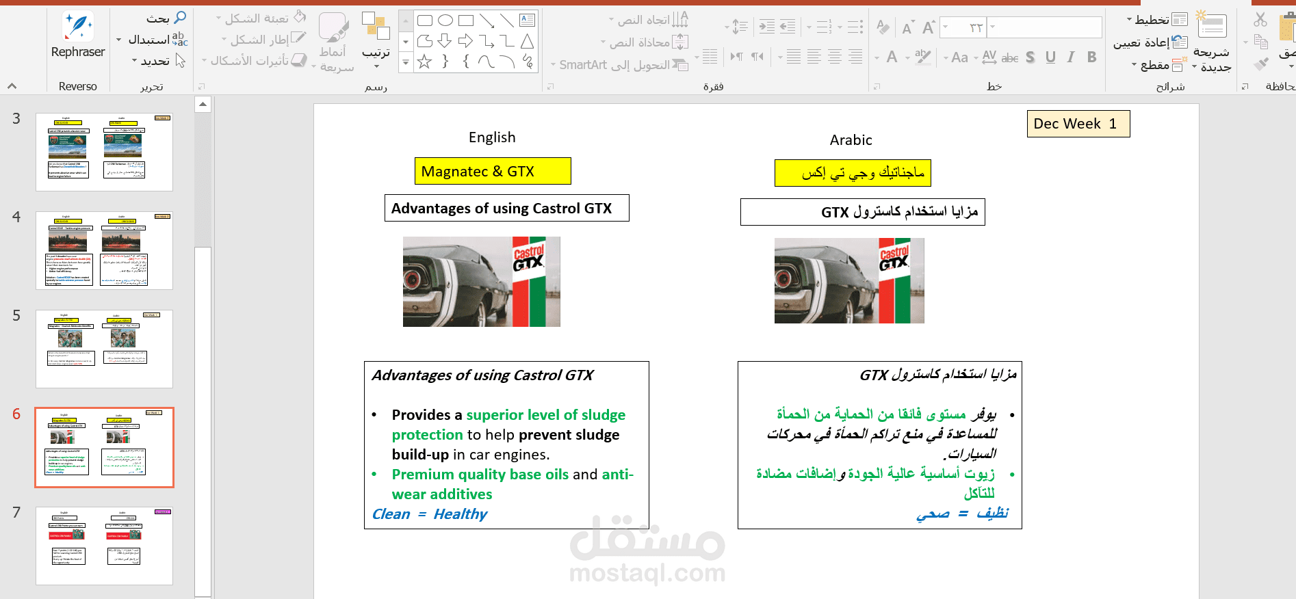Click the Replace (استبدال) button
The image size is (1296, 599).
[157, 39]
